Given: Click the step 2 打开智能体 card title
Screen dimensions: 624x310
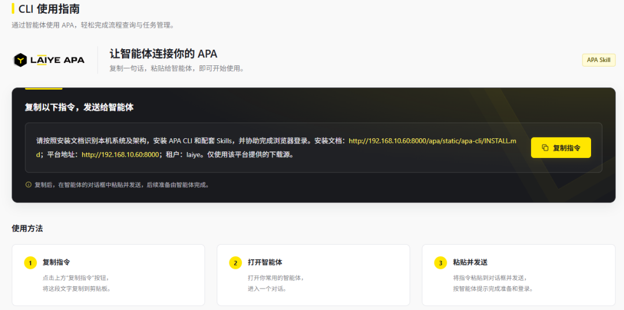Looking at the screenshot, I should point(265,263).
